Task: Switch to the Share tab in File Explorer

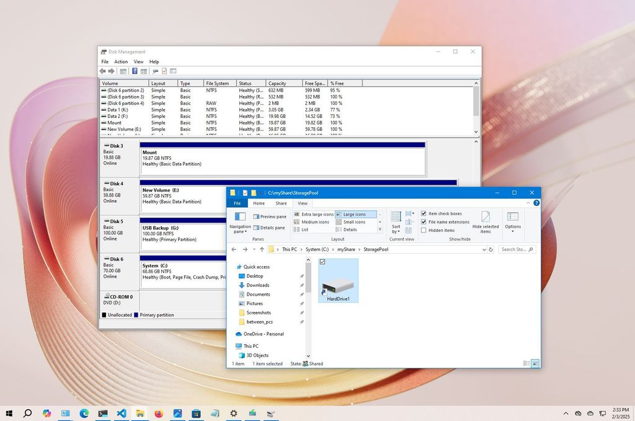Action: click(x=280, y=203)
